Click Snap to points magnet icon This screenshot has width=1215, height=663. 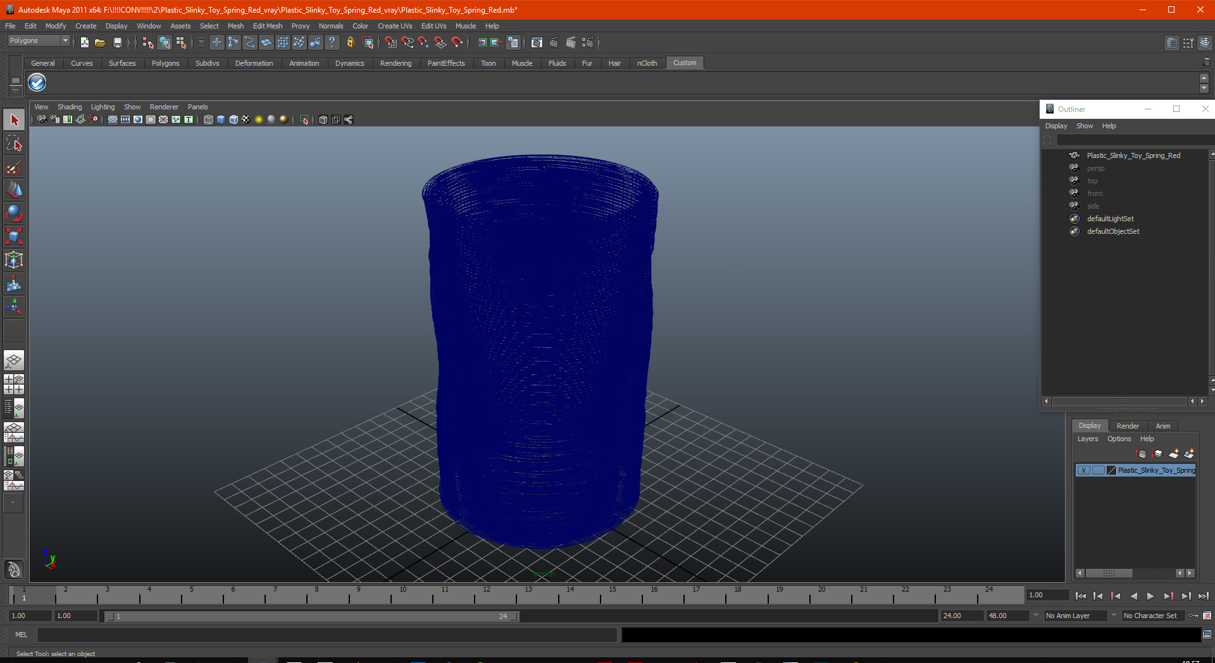point(423,42)
